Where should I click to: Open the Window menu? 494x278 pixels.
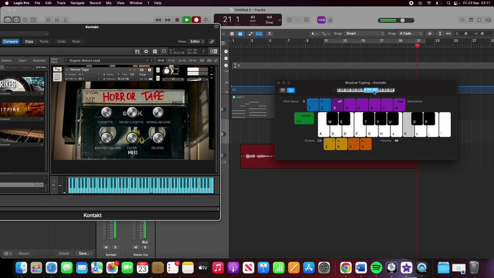[x=136, y=3]
